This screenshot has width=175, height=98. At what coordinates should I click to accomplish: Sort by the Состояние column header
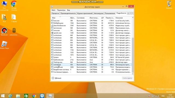(x=82, y=18)
